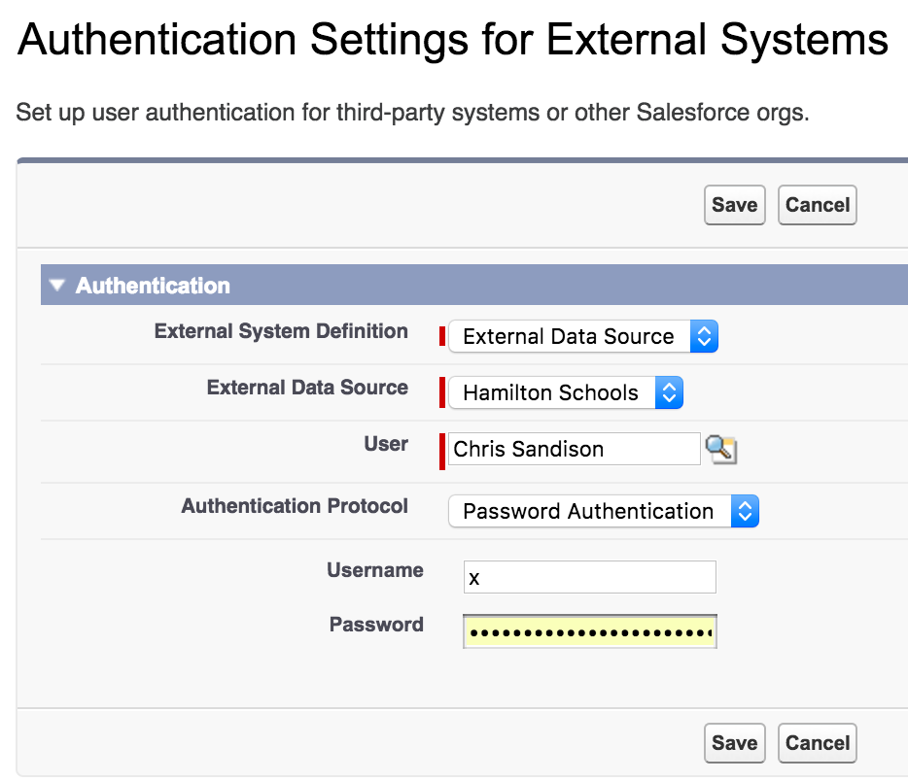Expand the Password Authentication protocol dropdown

(603, 512)
